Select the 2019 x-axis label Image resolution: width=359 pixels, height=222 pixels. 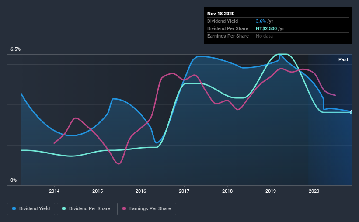(271, 191)
